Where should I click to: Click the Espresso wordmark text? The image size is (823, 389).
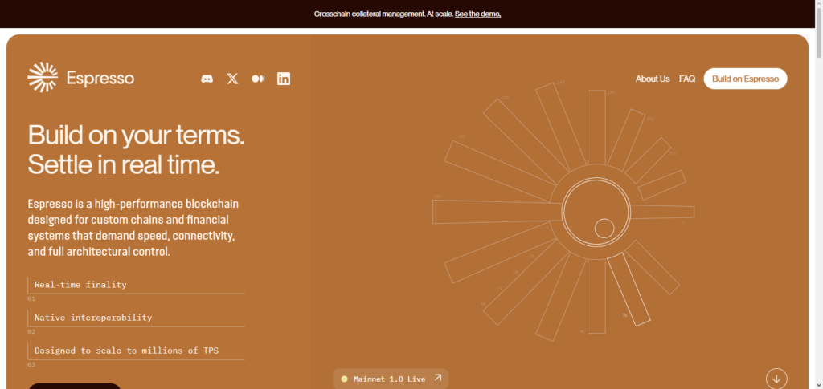tap(100, 79)
